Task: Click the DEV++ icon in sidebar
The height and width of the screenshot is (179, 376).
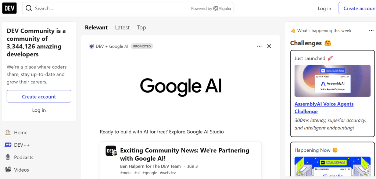Action: 8,145
